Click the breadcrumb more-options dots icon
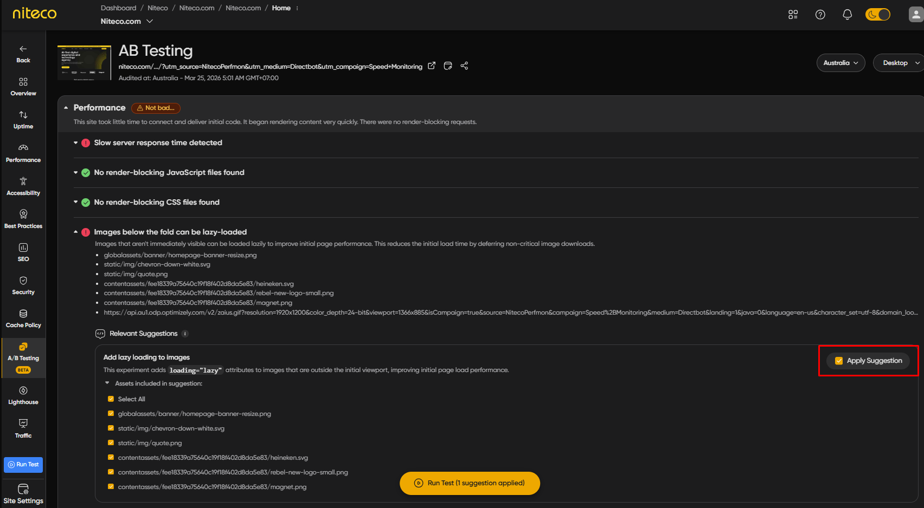Image resolution: width=924 pixels, height=508 pixels. (x=297, y=8)
